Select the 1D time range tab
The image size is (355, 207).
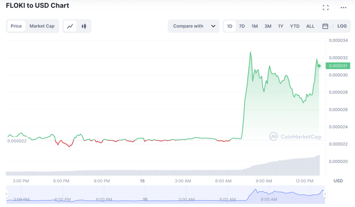[x=230, y=26]
